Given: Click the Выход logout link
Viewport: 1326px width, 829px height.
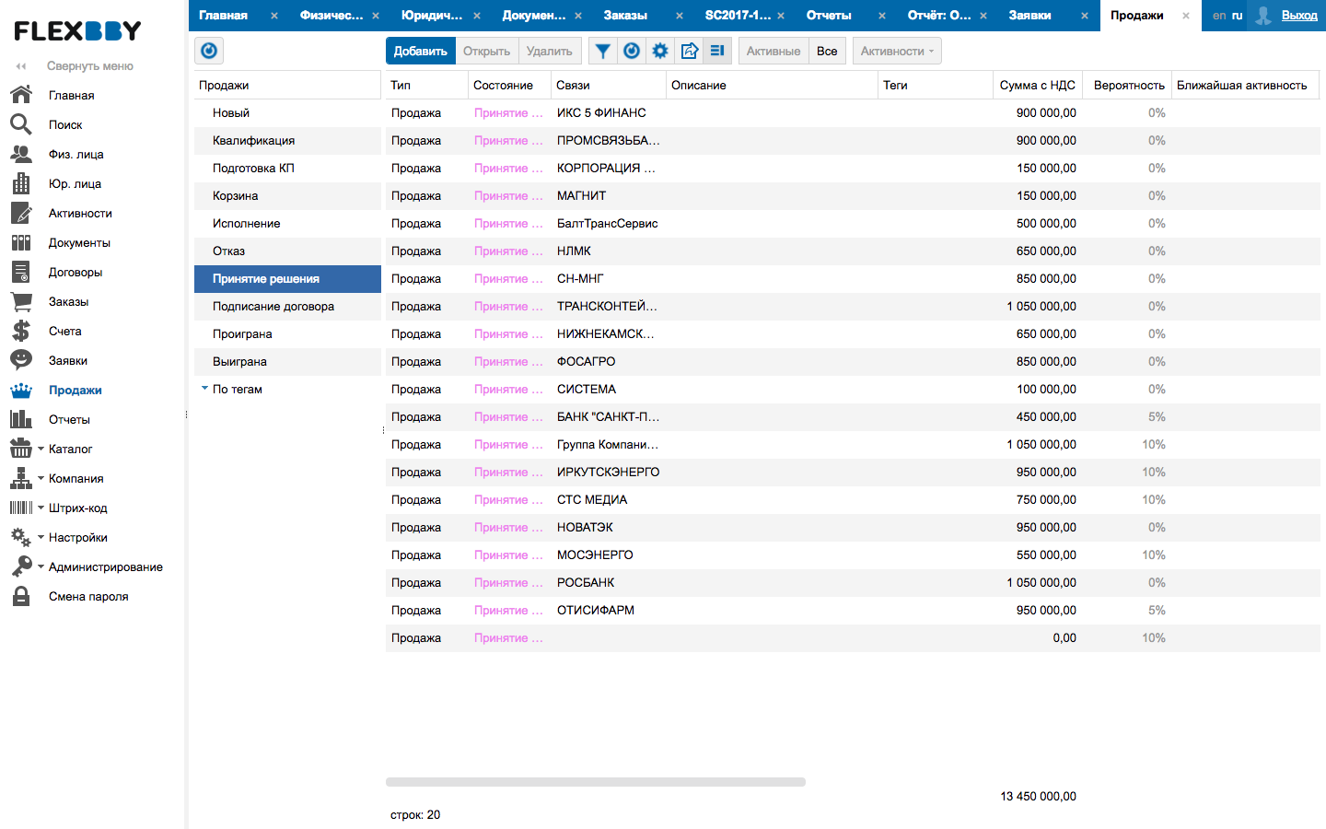Looking at the screenshot, I should [x=1298, y=16].
